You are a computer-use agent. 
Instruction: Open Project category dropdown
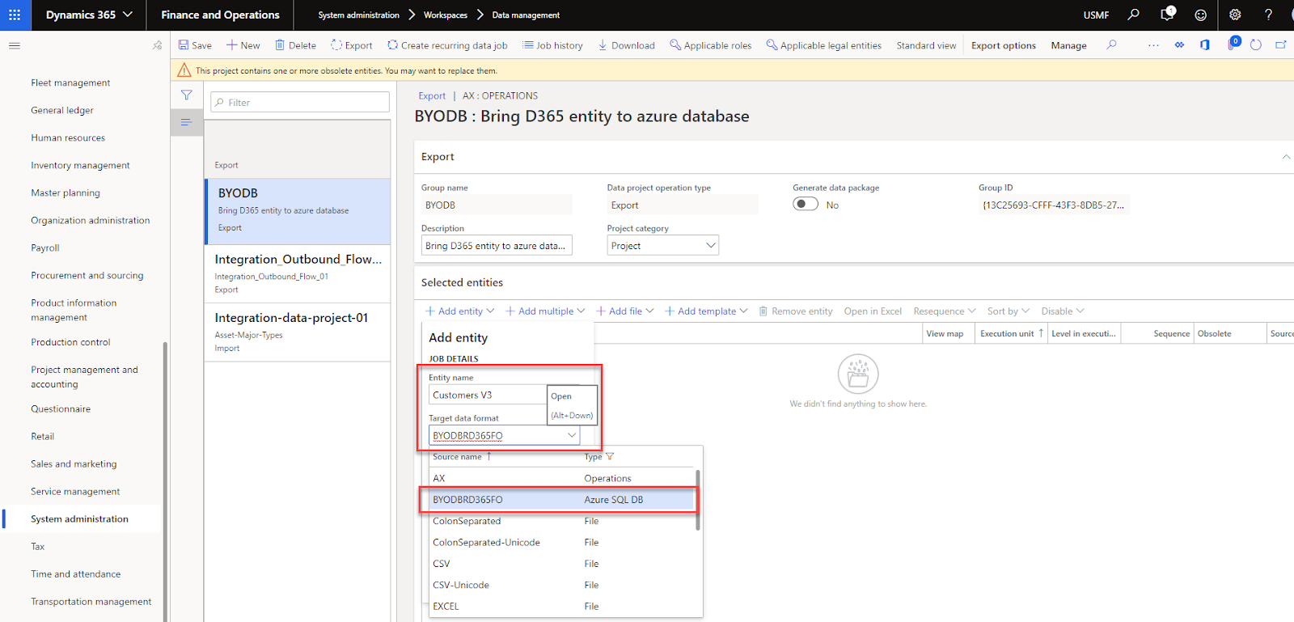click(662, 246)
